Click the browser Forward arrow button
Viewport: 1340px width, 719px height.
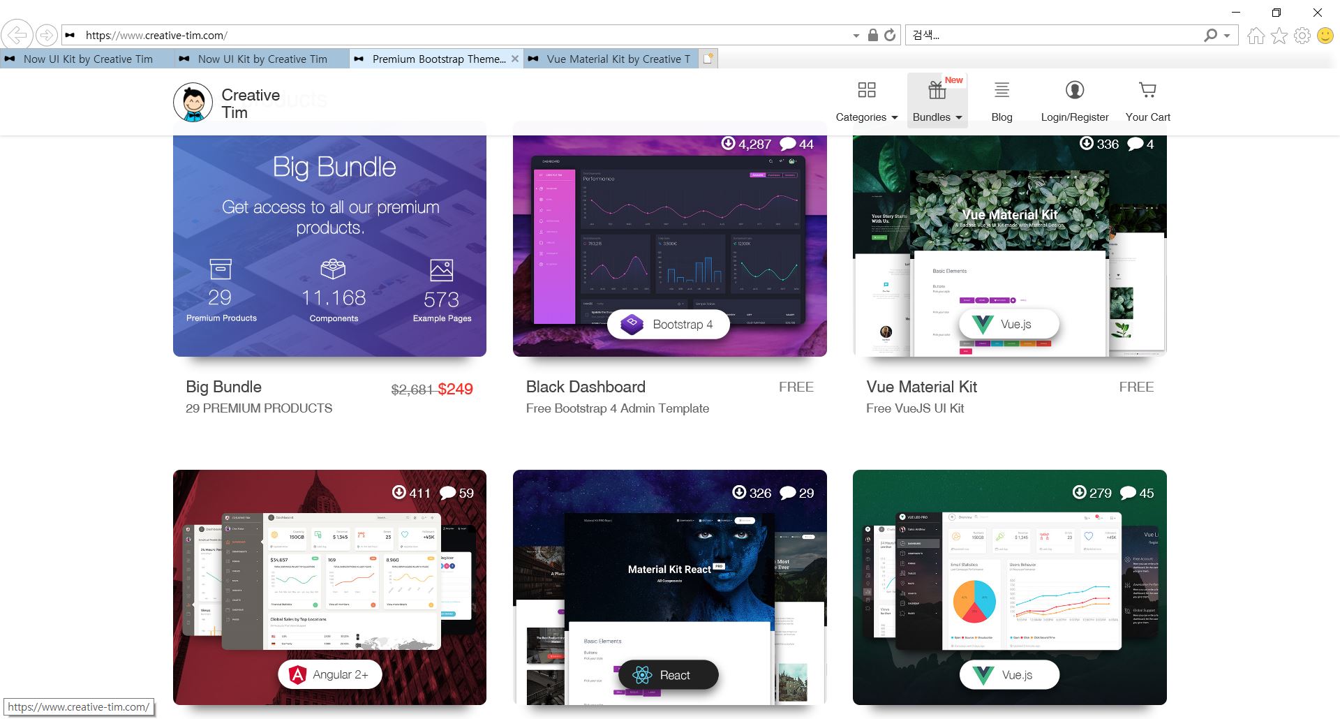click(46, 35)
